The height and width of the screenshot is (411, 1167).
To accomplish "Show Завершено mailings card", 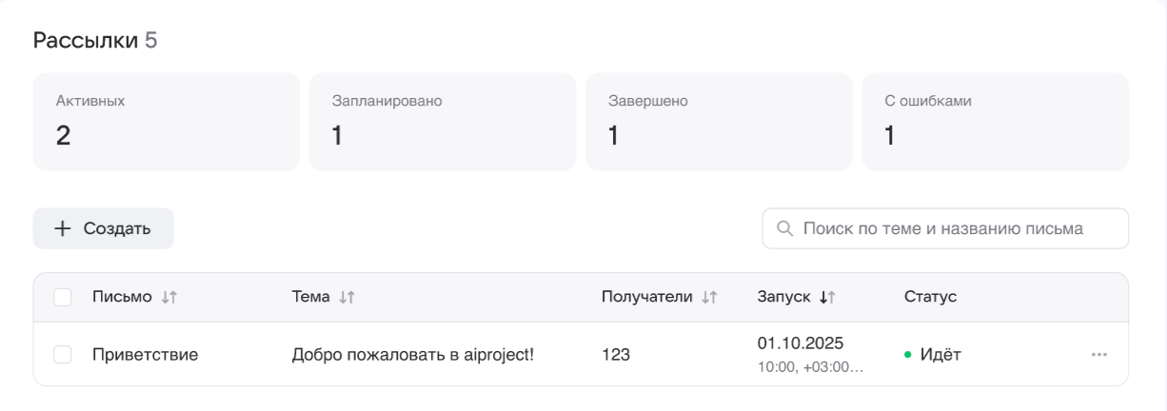I will coord(719,122).
